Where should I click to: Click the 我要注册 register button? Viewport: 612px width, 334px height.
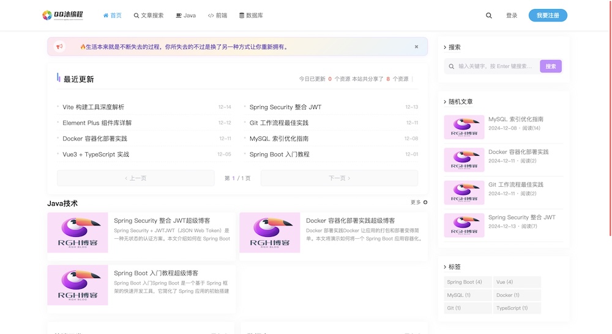548,16
